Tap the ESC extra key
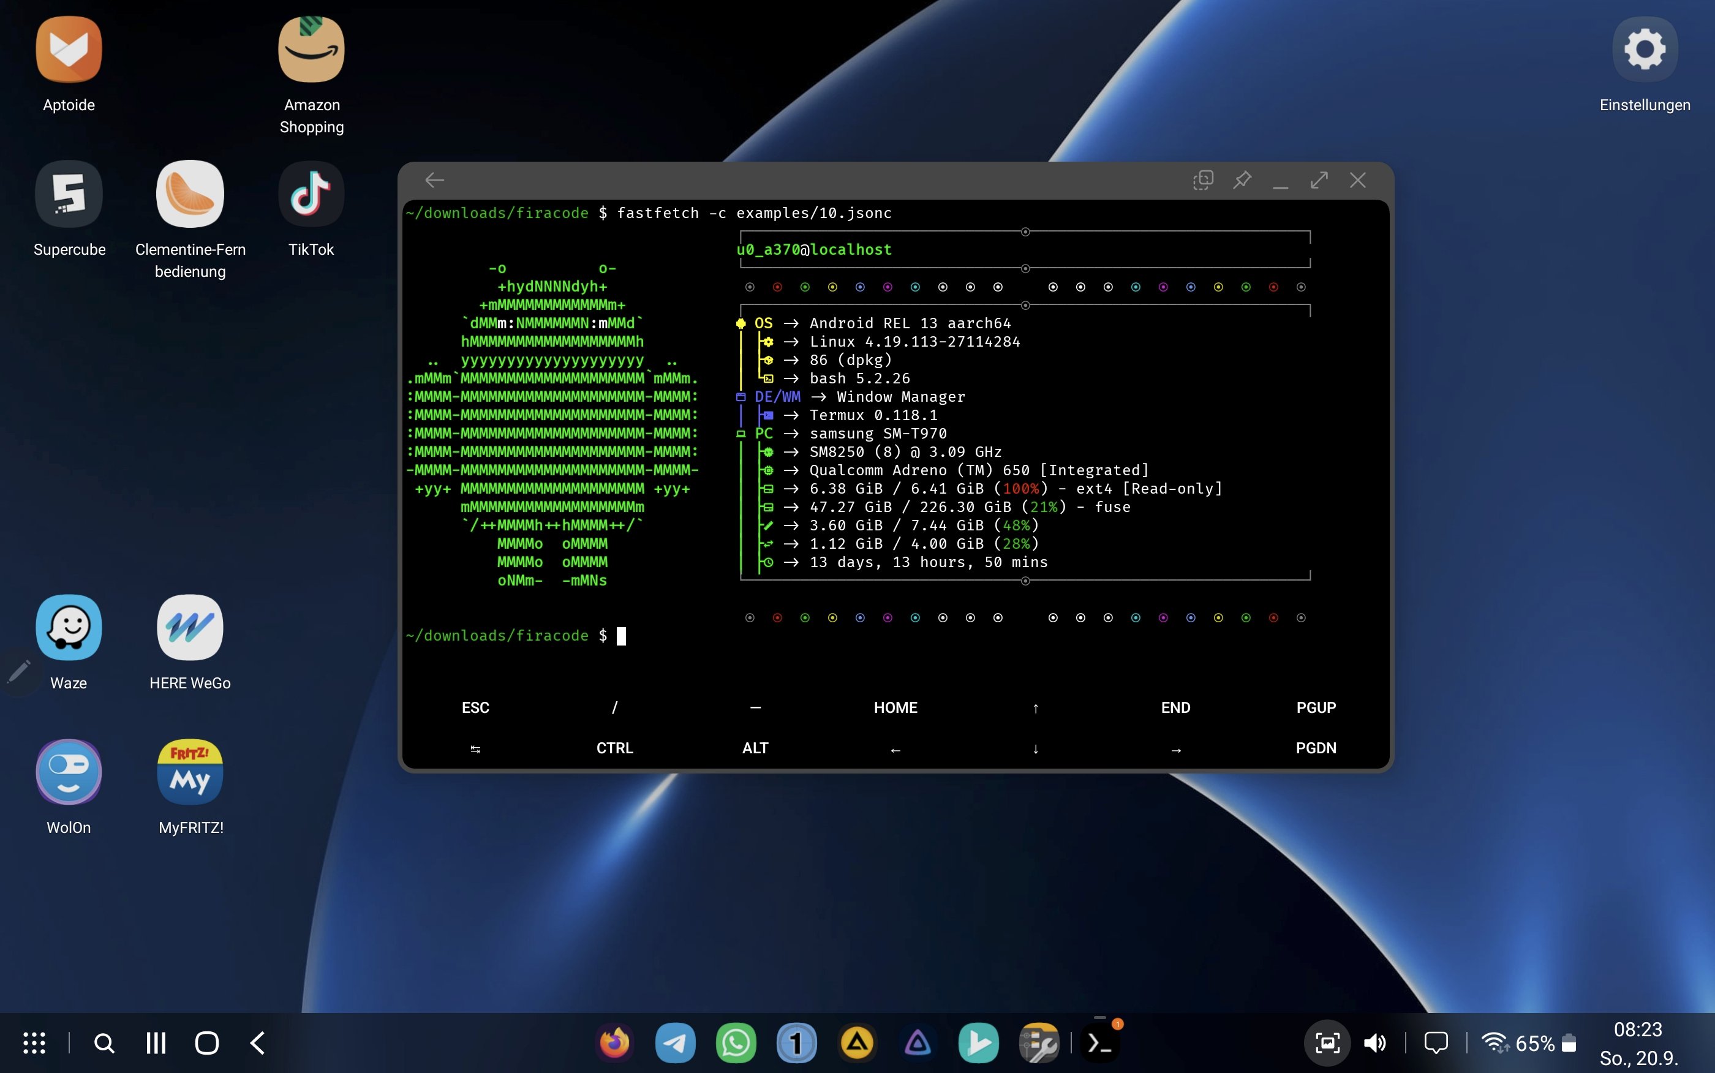Image resolution: width=1715 pixels, height=1073 pixels. tap(475, 707)
